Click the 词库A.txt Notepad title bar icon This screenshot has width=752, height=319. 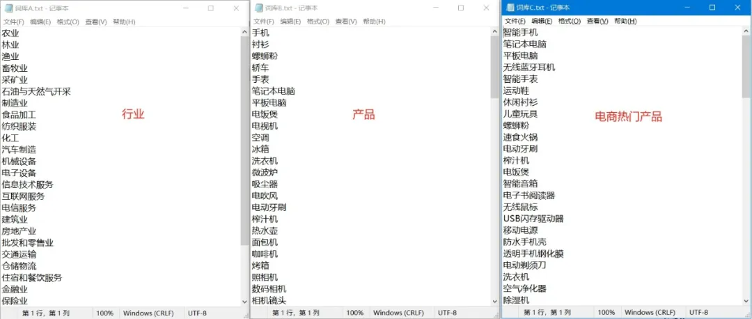(x=8, y=8)
